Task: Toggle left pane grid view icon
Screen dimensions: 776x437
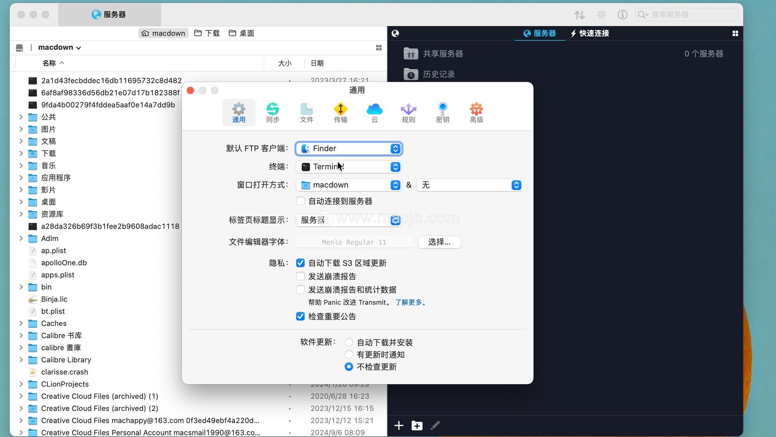Action: pyautogui.click(x=379, y=48)
